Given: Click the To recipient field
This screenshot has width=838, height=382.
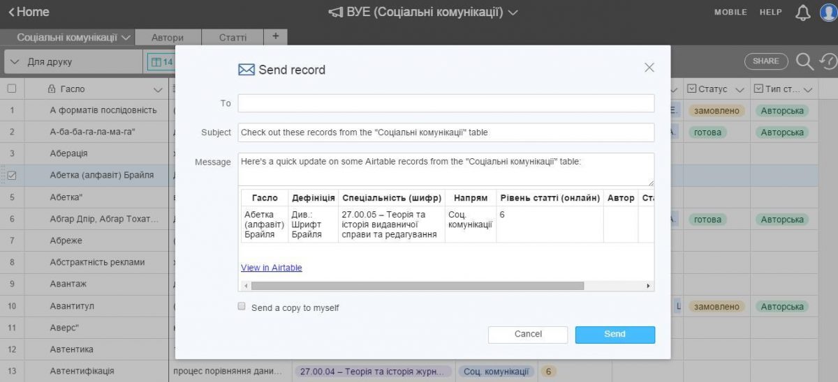Looking at the screenshot, I should (x=446, y=103).
